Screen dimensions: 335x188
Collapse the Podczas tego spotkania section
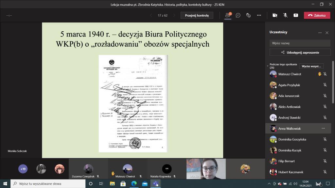pyautogui.click(x=268, y=66)
